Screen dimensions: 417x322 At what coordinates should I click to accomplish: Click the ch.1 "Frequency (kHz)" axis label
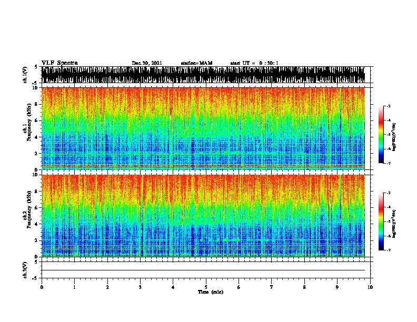(29, 123)
